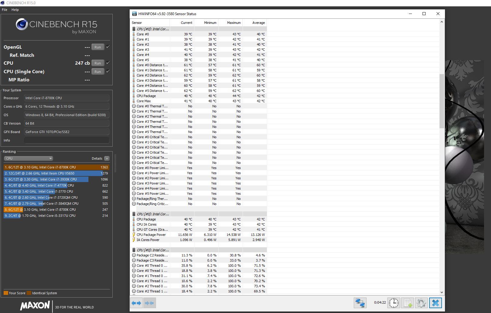Screen dimensions: 491x313
Task: Click the circle icon beside Core #4 Power Limi...
Action: (x=134, y=188)
